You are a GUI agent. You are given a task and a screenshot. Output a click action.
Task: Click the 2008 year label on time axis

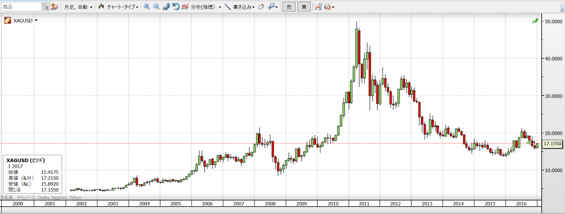click(270, 204)
